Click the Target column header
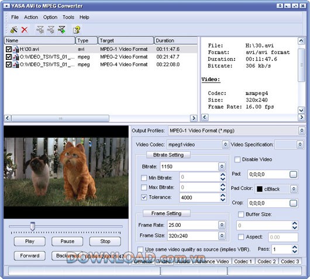Screen dimensions: 310x279 (126, 40)
